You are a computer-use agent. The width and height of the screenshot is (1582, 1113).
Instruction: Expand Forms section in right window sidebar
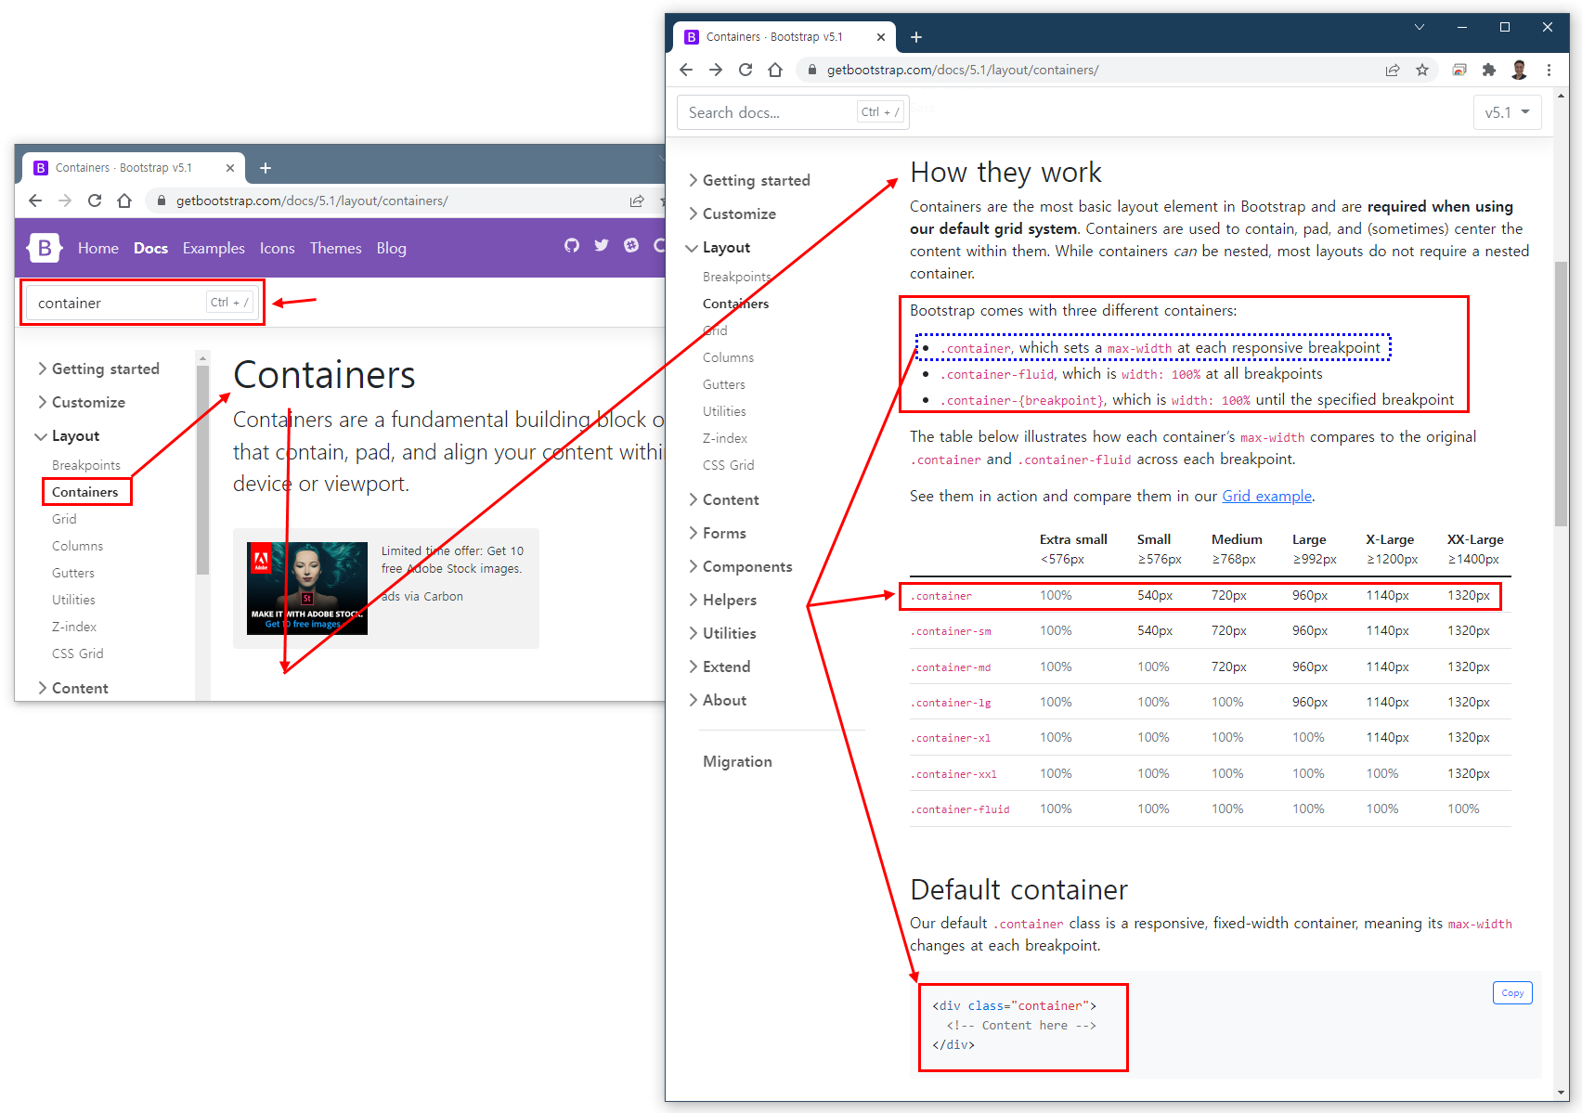pos(717,533)
